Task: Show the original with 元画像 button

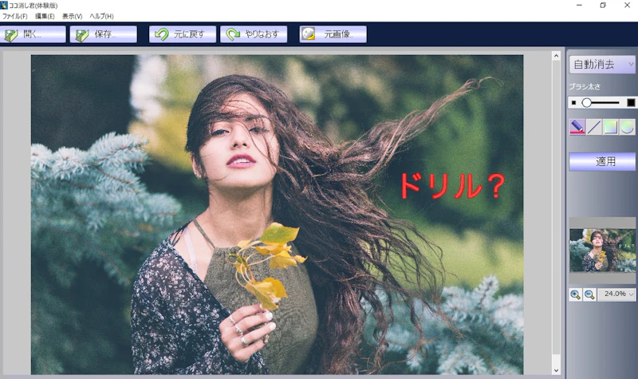Action: (x=333, y=34)
